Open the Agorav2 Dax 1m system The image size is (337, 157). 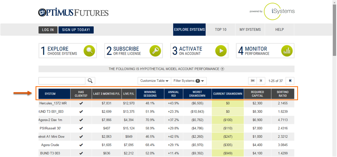(x=51, y=120)
